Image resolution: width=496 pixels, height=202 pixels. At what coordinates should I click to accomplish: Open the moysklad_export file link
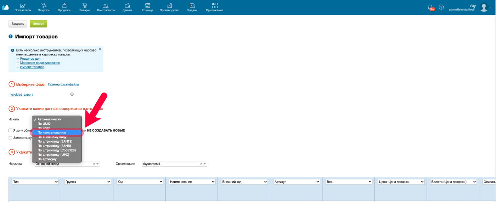click(21, 95)
